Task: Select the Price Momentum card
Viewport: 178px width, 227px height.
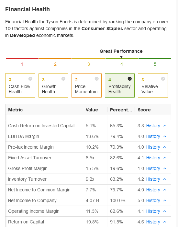Action: (x=86, y=85)
